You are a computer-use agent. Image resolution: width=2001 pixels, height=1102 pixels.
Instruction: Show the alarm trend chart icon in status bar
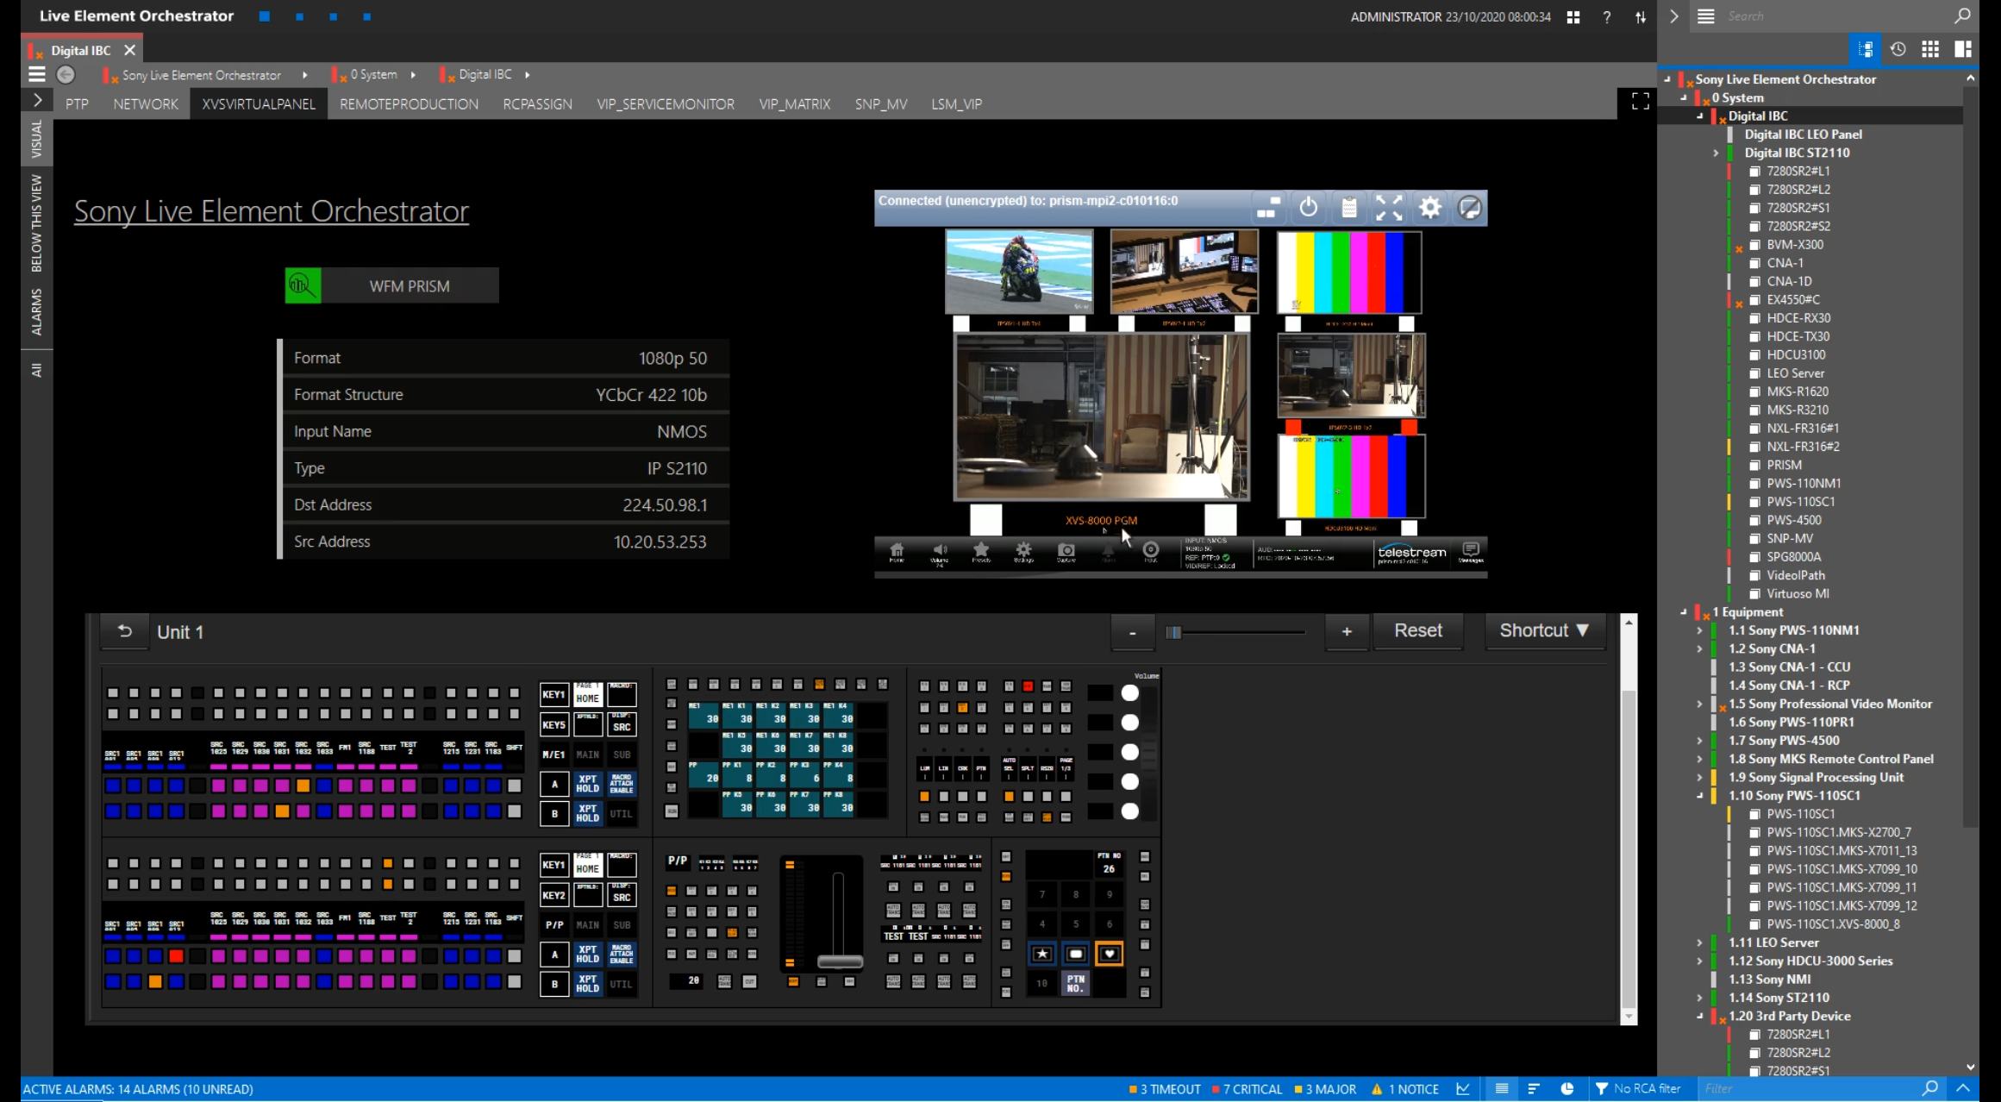coord(1463,1089)
